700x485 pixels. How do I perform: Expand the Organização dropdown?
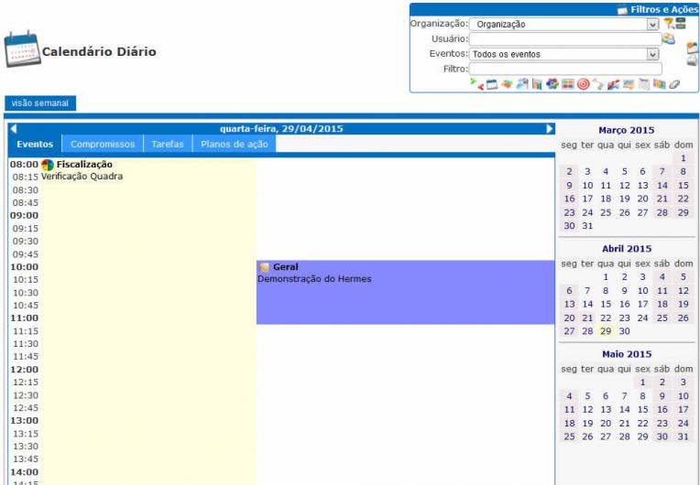click(x=653, y=25)
